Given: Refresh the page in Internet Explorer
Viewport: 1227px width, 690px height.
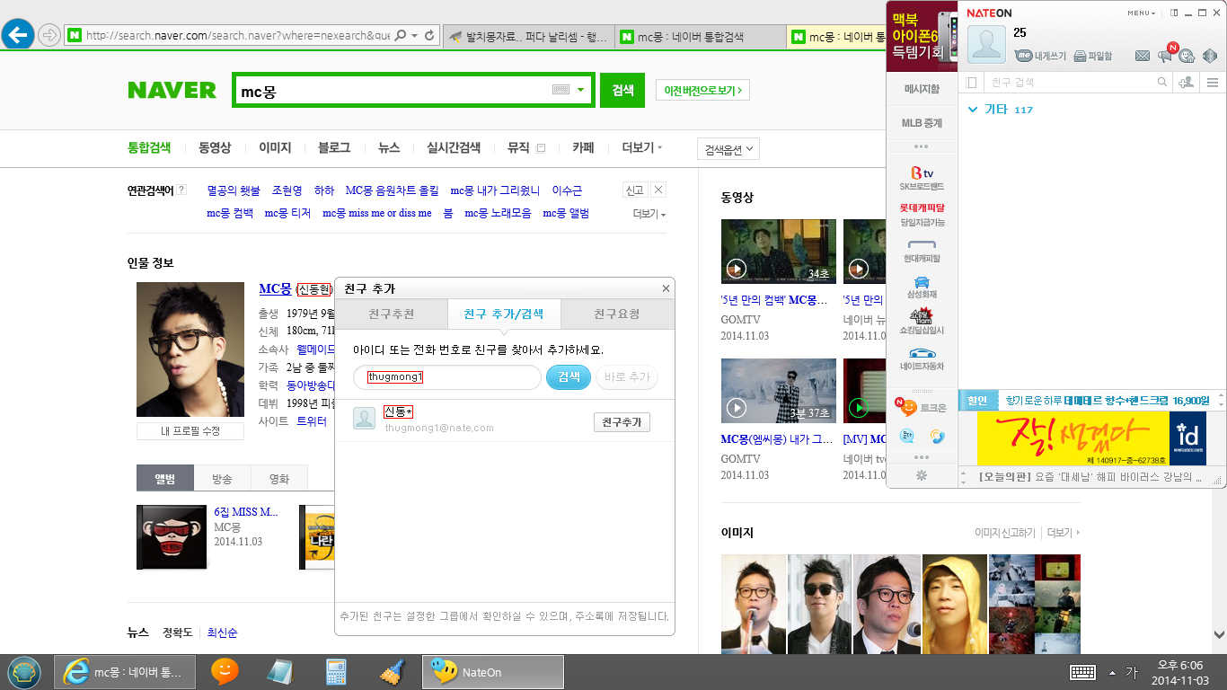Looking at the screenshot, I should [x=430, y=35].
